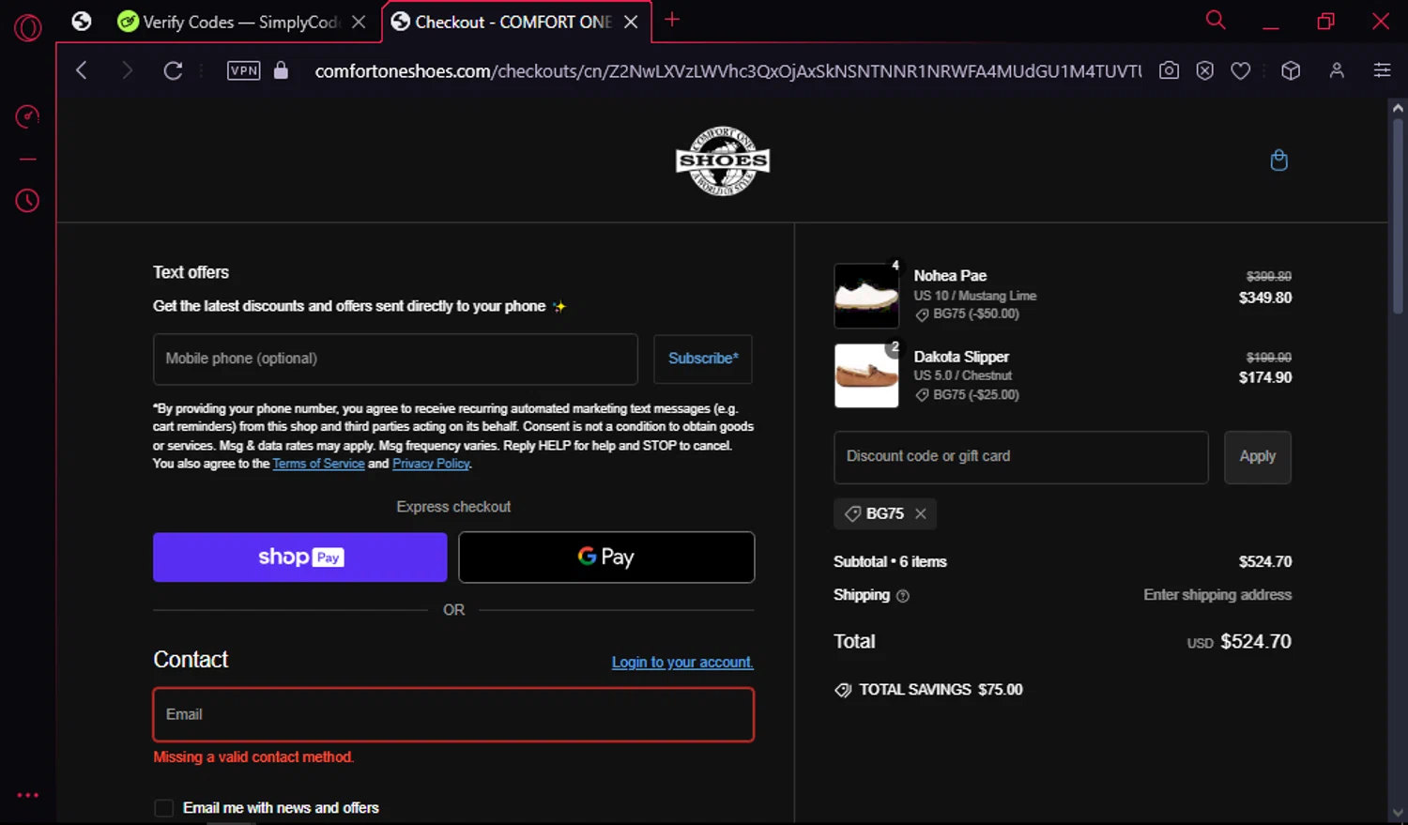
Task: Click the Total $524.70 amount
Action: 1256,642
